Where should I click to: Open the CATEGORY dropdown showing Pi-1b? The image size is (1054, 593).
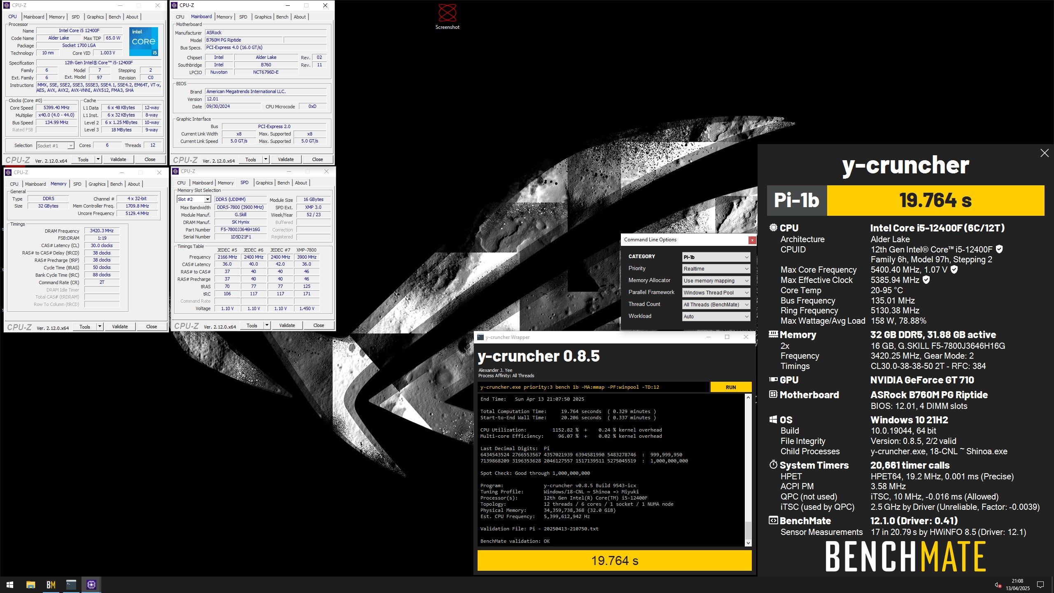716,257
